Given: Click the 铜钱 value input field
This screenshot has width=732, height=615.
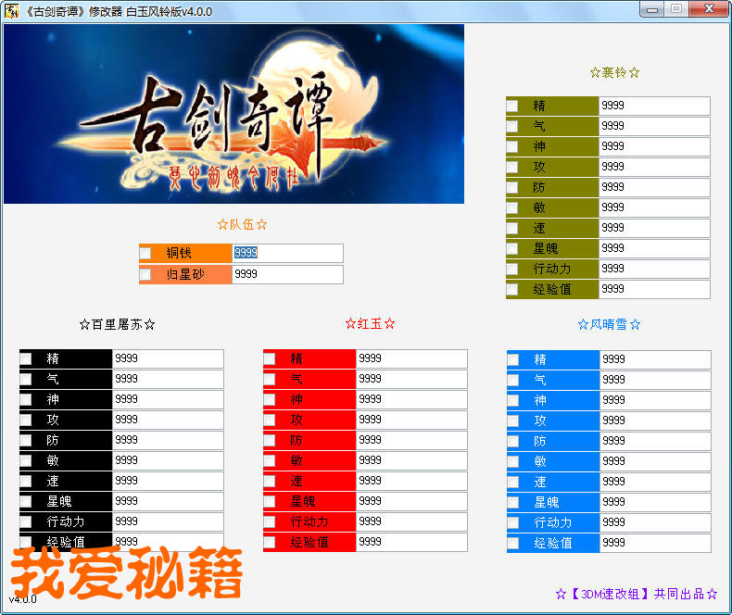Looking at the screenshot, I should pos(287,253).
